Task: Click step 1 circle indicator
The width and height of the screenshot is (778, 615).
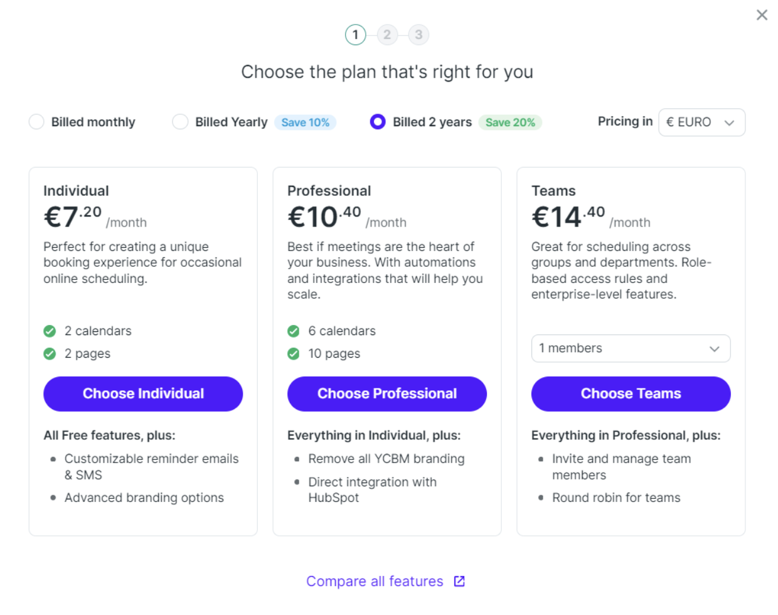Action: 355,35
